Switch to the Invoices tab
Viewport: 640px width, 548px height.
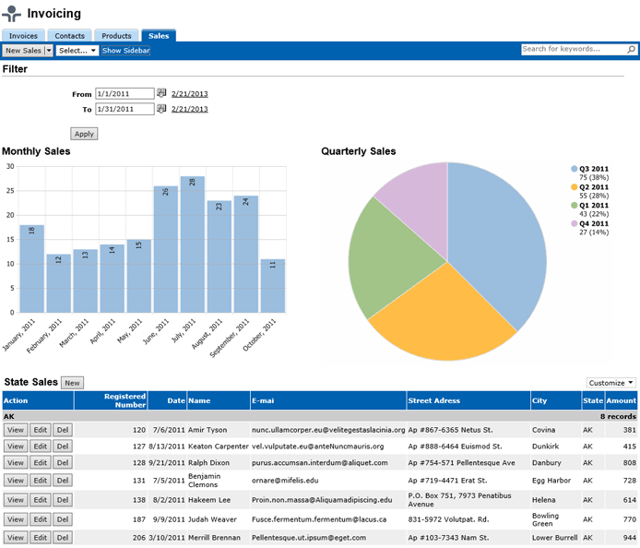coord(23,36)
